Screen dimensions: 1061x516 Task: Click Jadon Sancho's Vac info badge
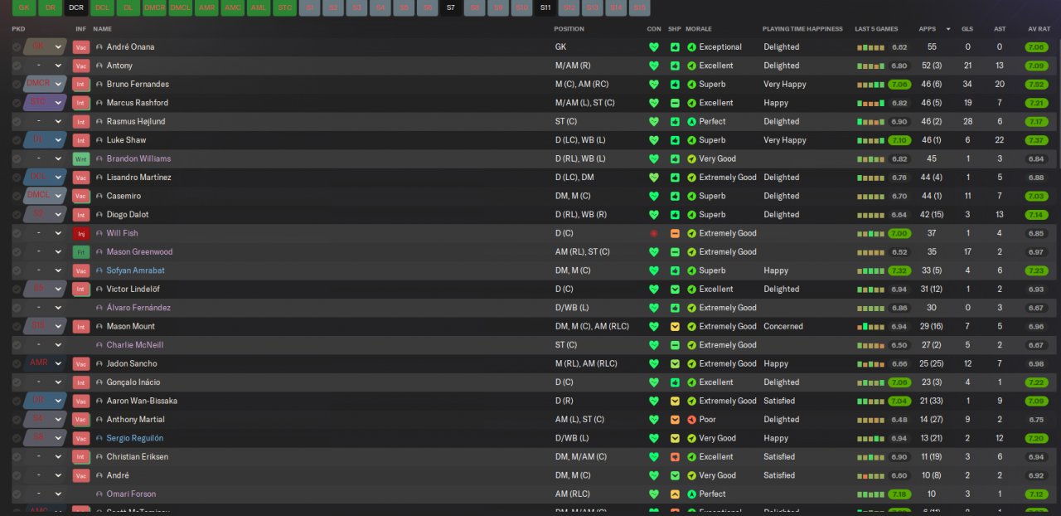[x=80, y=364]
